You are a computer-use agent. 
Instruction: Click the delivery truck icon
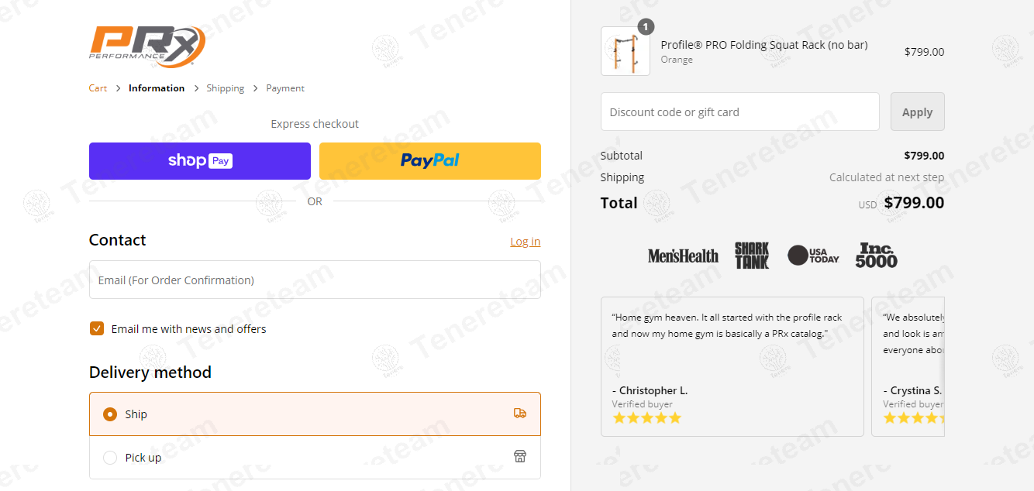click(520, 414)
